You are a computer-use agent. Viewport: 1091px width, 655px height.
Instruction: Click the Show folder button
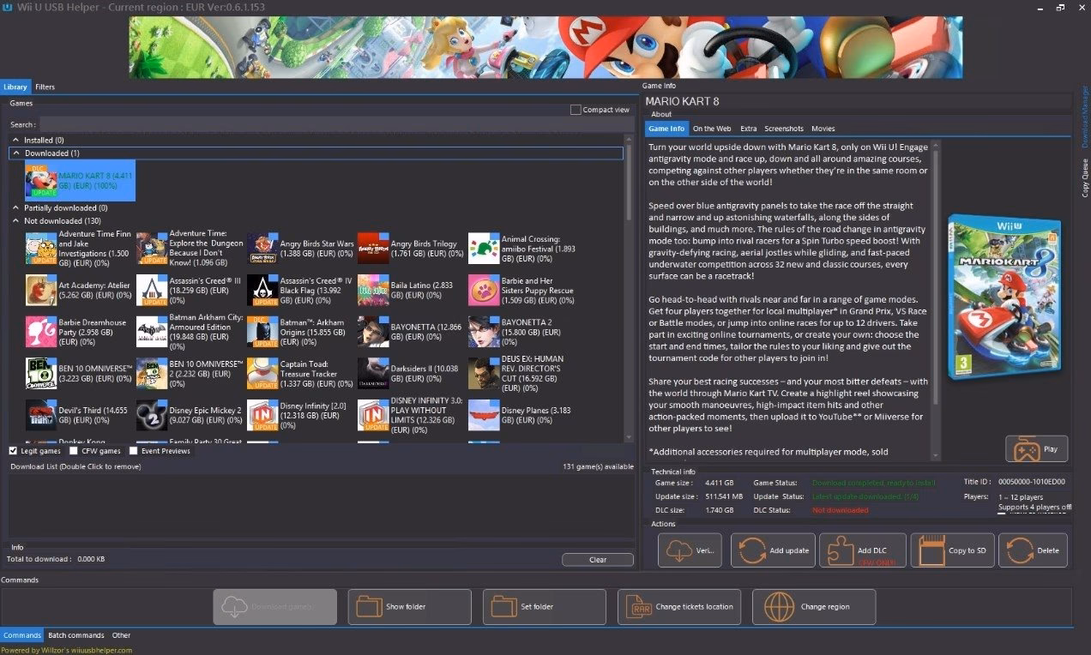point(409,607)
